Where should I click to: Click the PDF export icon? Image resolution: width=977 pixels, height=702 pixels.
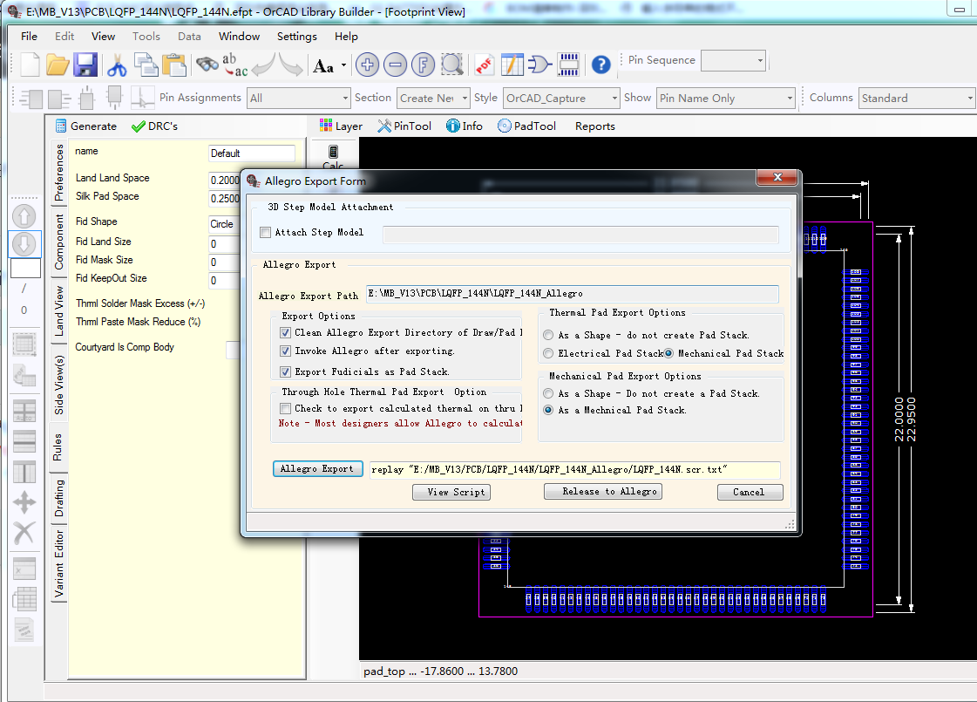(484, 65)
